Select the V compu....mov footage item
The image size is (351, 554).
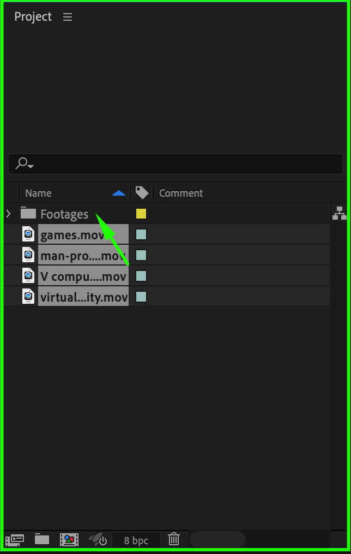83,276
